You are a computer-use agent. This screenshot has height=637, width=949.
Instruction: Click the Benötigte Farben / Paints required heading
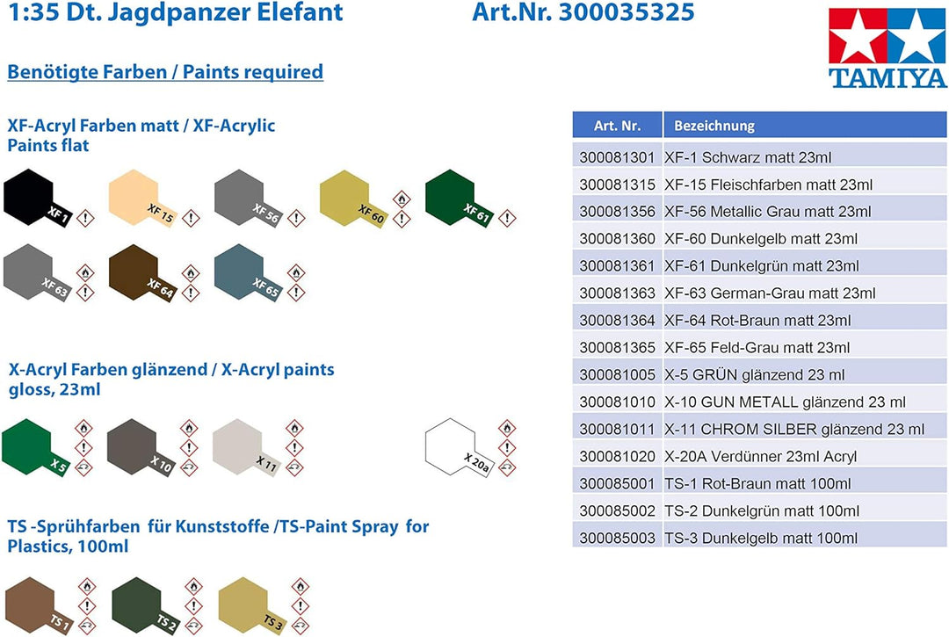pos(165,72)
